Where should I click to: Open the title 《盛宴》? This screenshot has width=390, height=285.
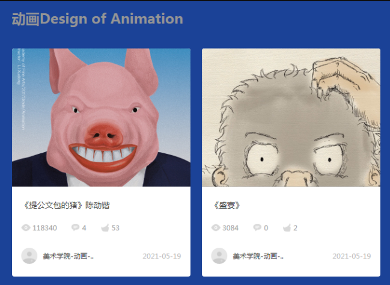(x=227, y=206)
